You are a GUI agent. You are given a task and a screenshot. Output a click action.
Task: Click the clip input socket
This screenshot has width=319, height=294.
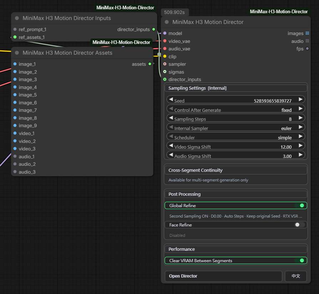point(165,56)
